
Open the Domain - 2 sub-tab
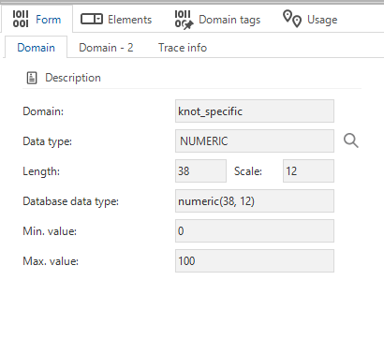point(106,48)
